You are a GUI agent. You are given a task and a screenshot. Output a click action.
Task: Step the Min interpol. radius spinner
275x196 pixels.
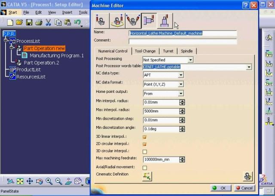[x=182, y=102]
